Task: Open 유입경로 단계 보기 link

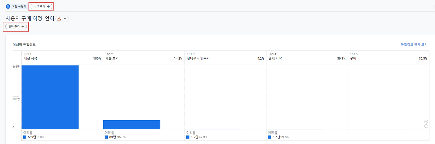Action: click(414, 44)
